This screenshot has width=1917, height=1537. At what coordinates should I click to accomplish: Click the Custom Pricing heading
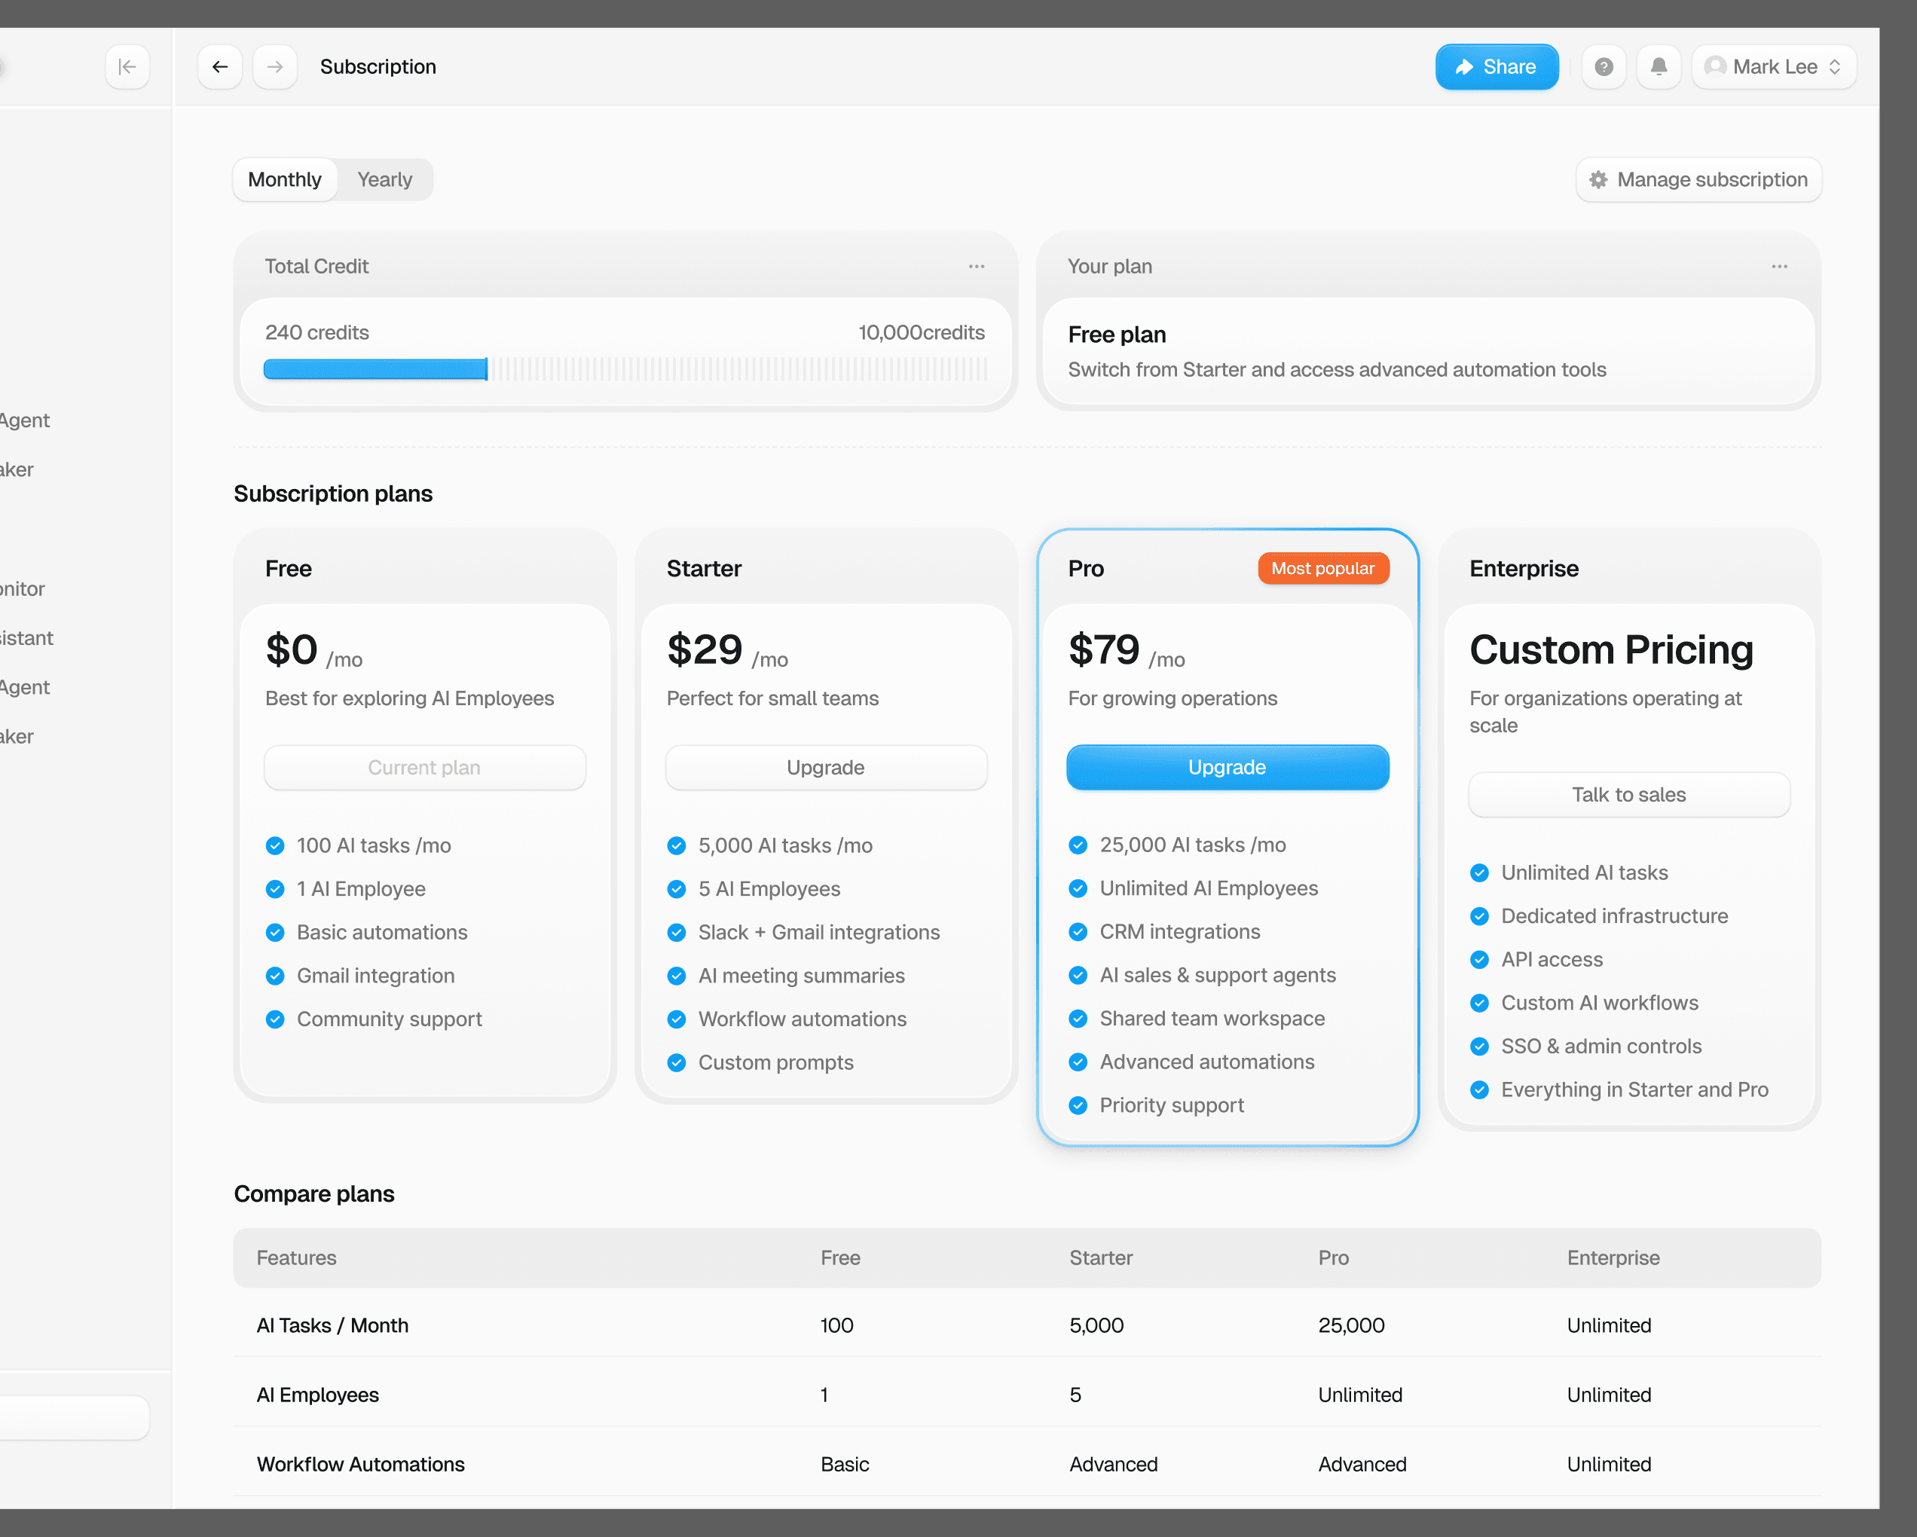[1611, 649]
